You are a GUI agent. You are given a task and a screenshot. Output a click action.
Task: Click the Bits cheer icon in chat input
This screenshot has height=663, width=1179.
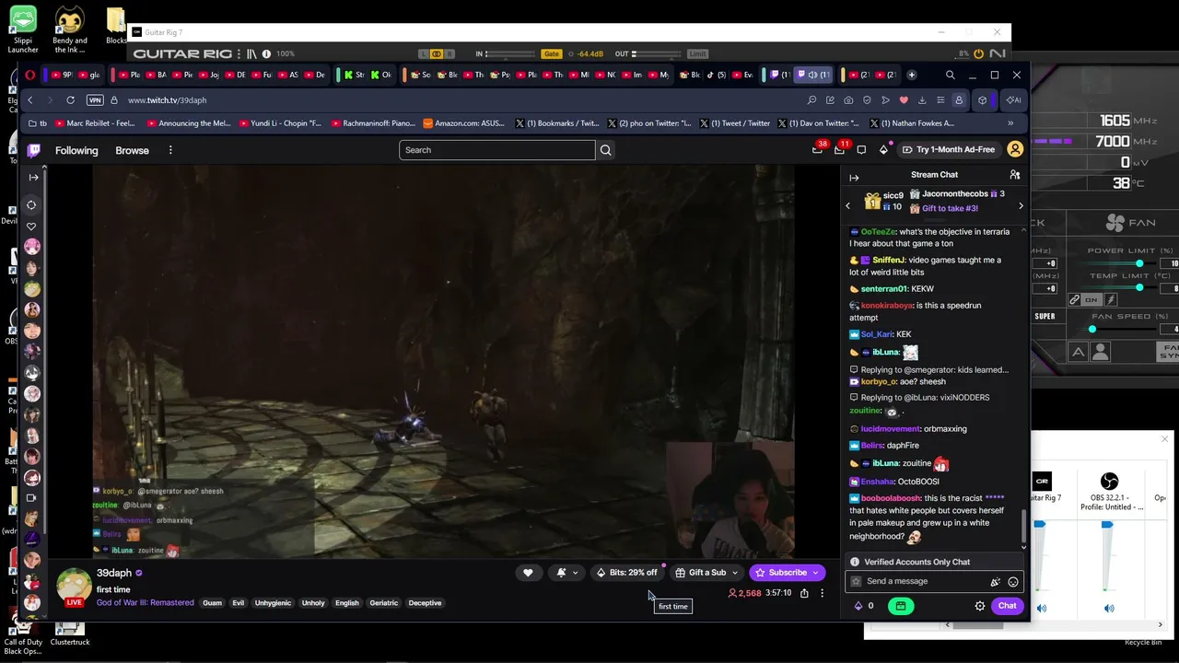(995, 582)
